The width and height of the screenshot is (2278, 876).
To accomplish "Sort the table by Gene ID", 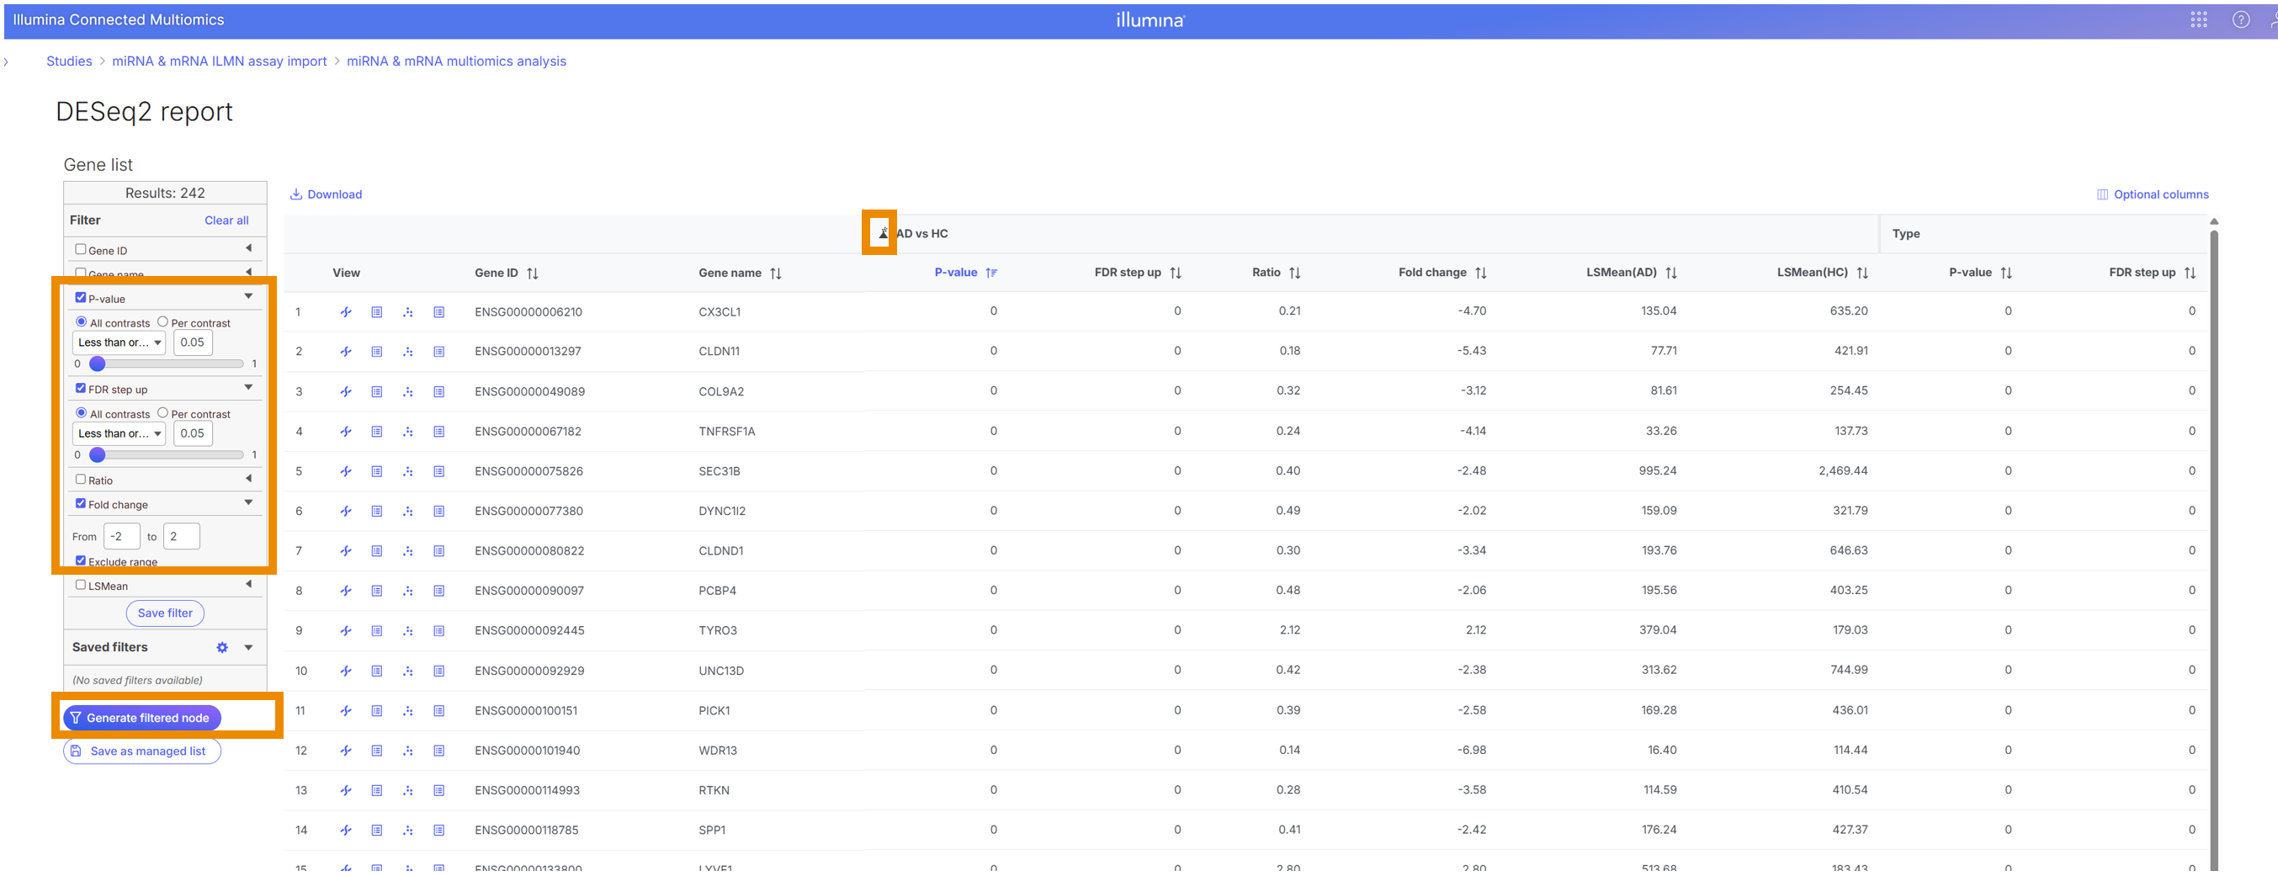I will pyautogui.click(x=533, y=274).
